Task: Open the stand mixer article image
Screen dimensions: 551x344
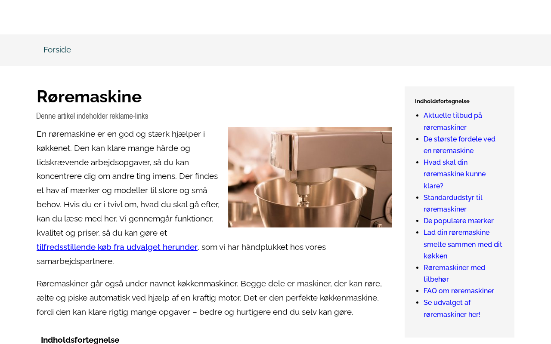Action: click(310, 177)
